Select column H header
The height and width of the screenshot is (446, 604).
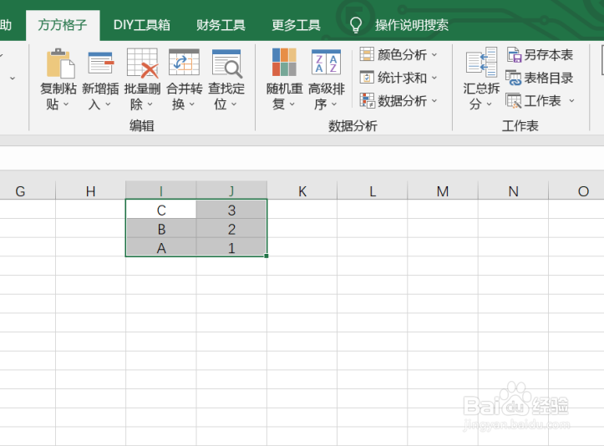click(90, 191)
